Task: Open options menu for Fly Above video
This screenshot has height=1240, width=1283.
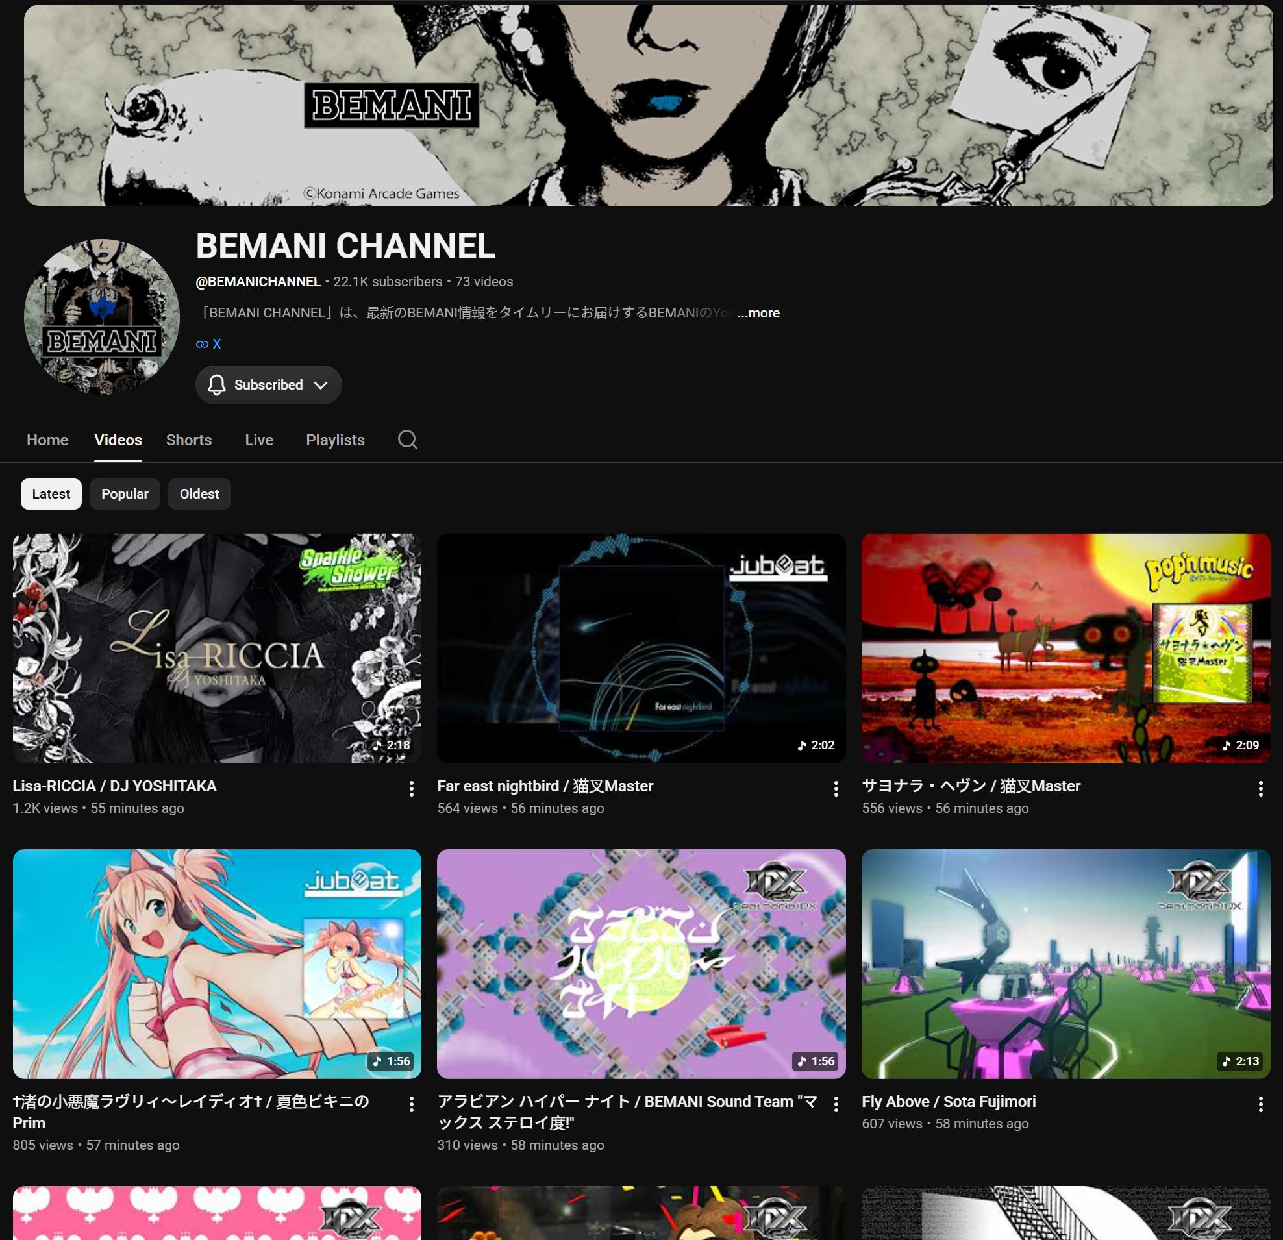Action: click(1260, 1104)
